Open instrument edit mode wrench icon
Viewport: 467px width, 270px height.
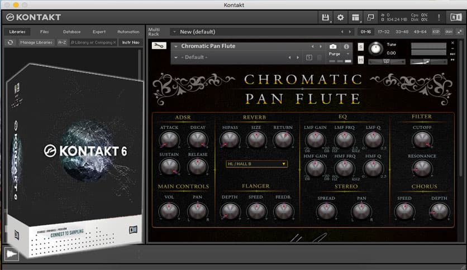point(159,46)
